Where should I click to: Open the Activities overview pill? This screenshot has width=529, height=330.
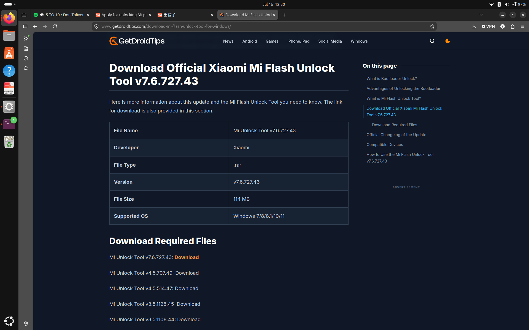(10, 4)
